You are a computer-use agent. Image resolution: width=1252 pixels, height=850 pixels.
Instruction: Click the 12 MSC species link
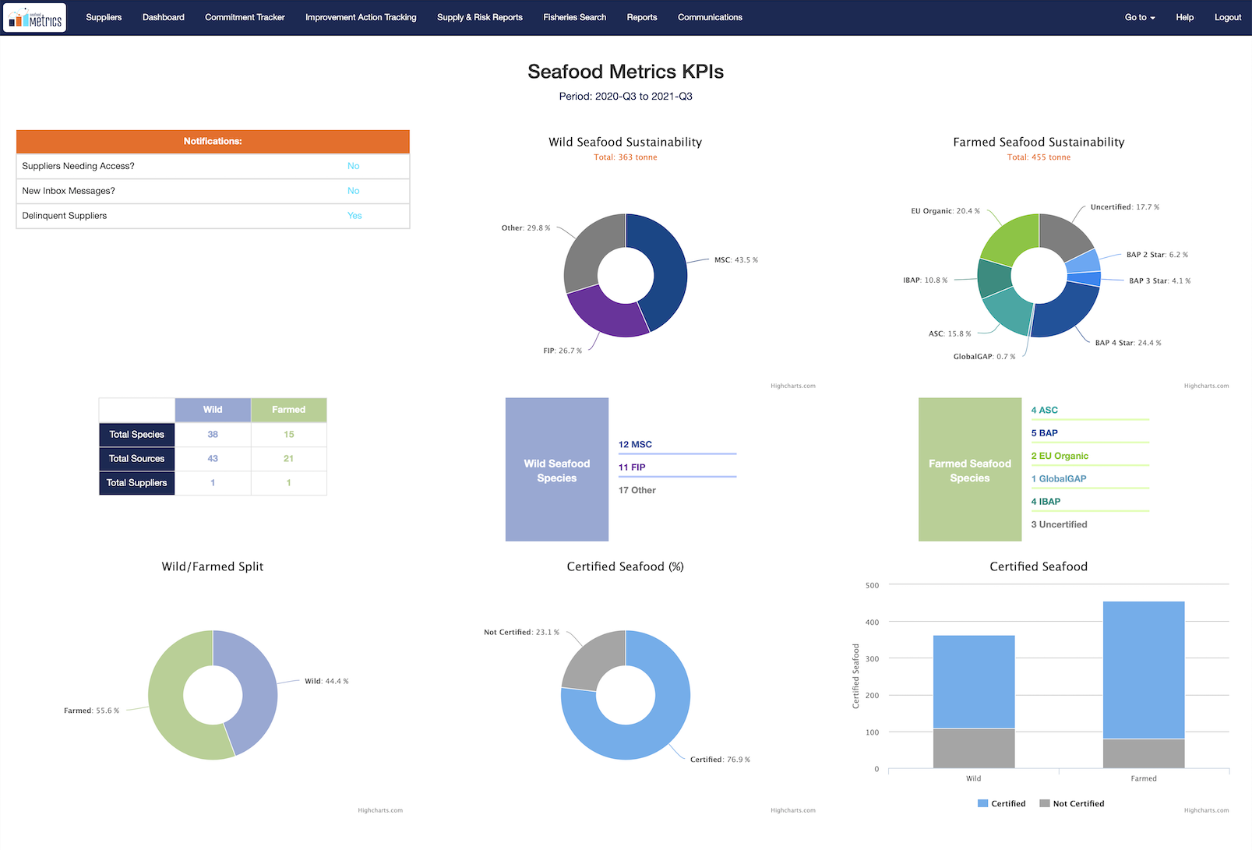pos(635,445)
